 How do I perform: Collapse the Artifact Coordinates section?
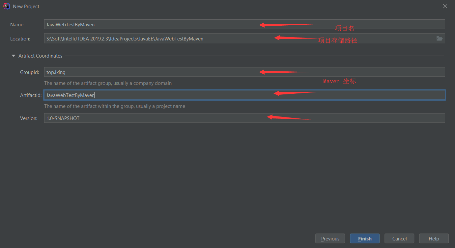[14, 56]
